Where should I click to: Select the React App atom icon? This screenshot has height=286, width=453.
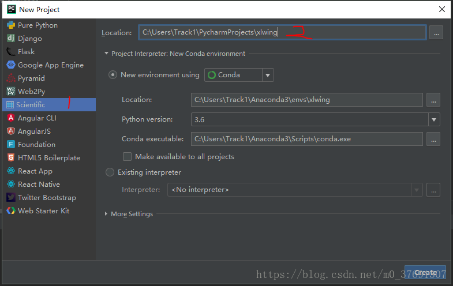pos(11,171)
